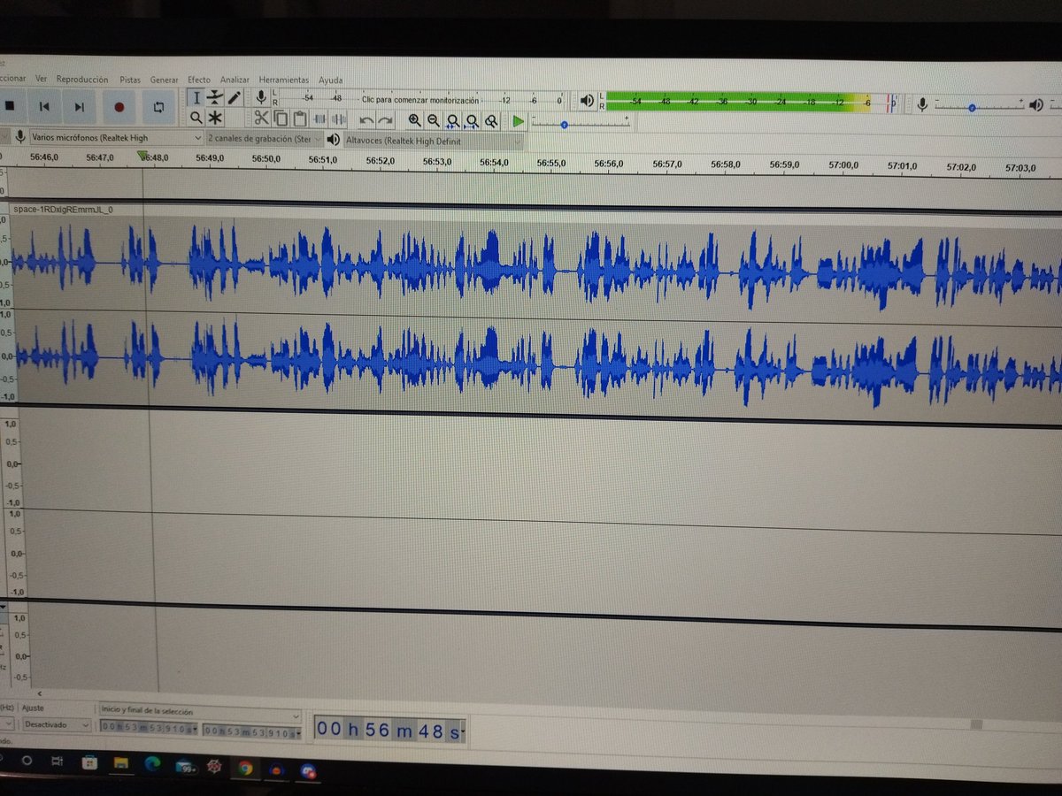Open the recording meter microphone menu

pyautogui.click(x=260, y=97)
